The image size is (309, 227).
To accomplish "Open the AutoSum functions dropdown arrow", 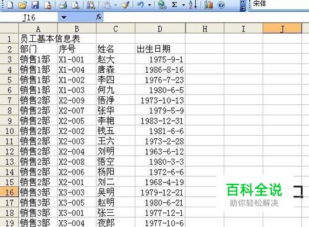I will (184, 5).
